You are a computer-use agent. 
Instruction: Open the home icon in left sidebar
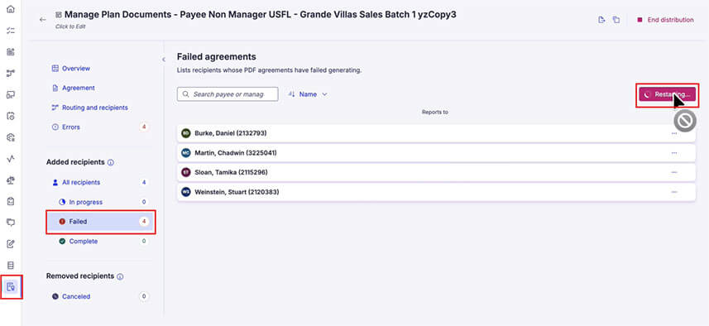point(11,9)
